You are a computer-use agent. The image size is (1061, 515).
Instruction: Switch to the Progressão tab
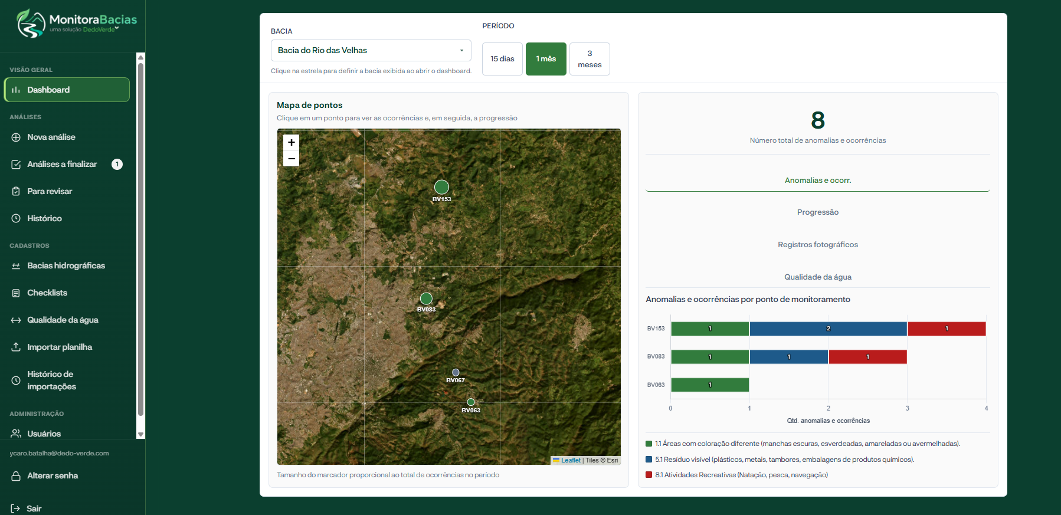coord(818,212)
